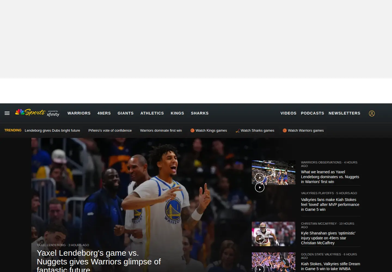
Task: Open the hamburger navigation menu
Action: click(x=7, y=113)
